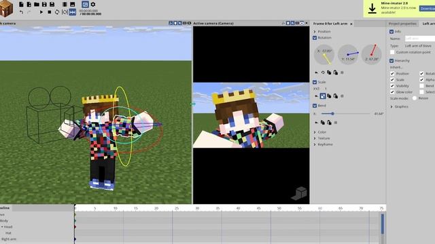Click the Z rotation wheel
The width and height of the screenshot is (435, 244).
pyautogui.click(x=372, y=54)
